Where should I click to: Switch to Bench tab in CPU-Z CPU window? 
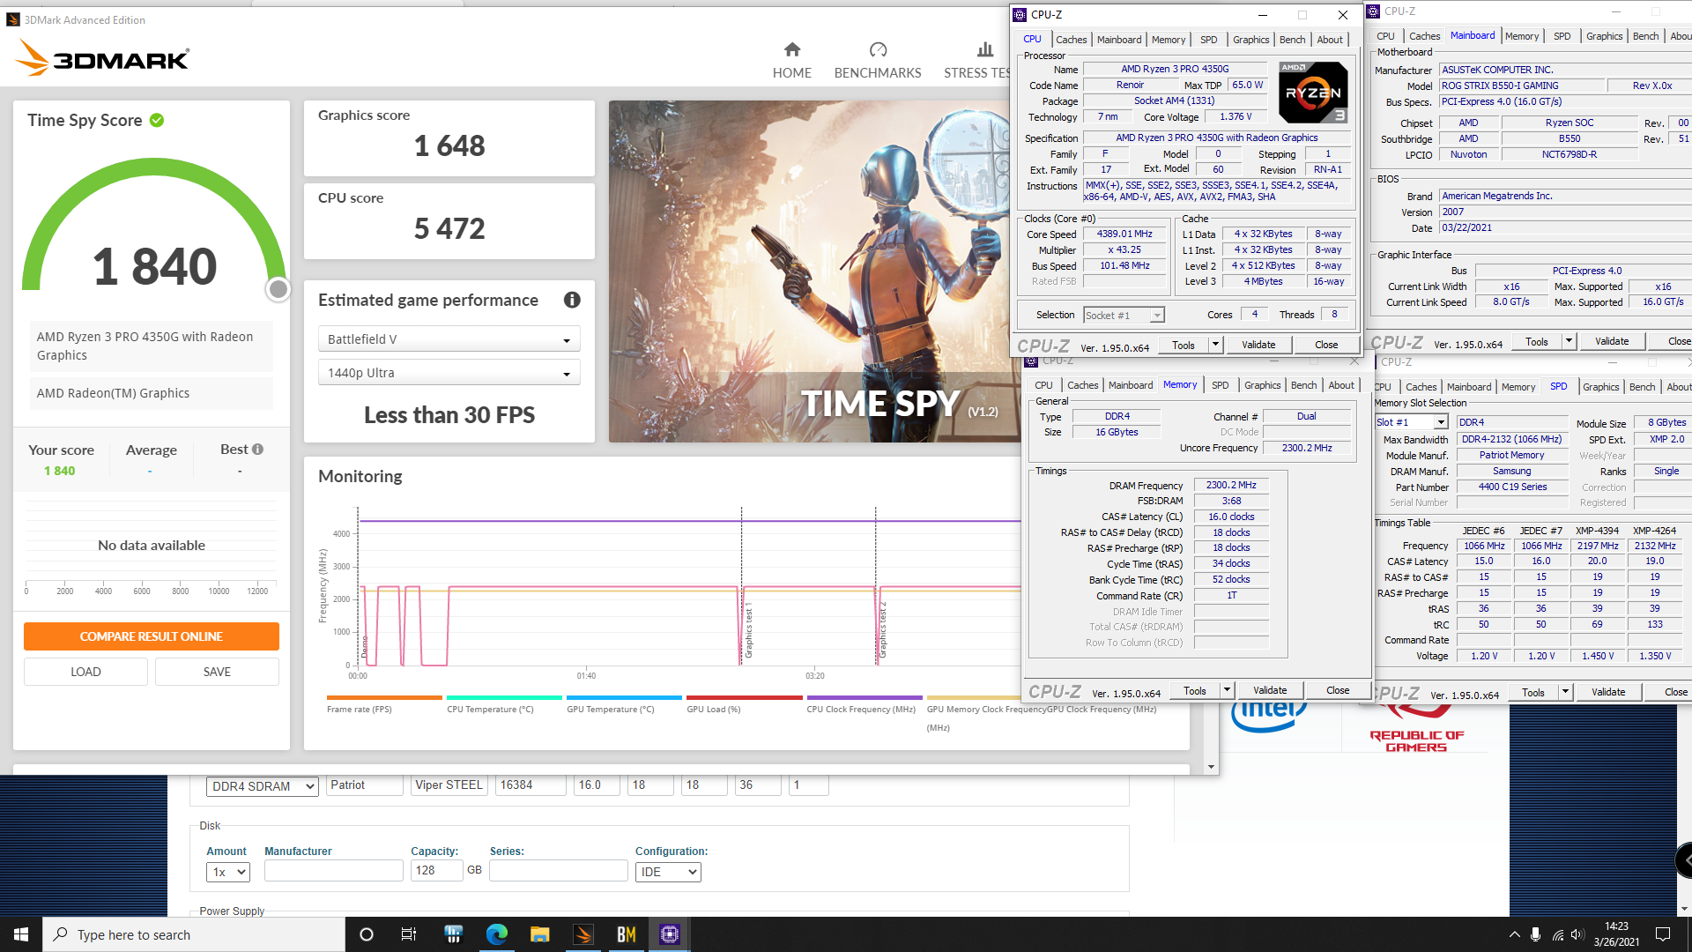[x=1292, y=40]
